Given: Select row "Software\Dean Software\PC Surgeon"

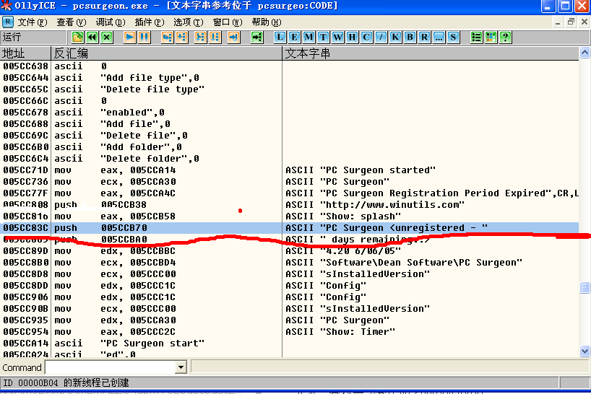Looking at the screenshot, I should pos(290,262).
